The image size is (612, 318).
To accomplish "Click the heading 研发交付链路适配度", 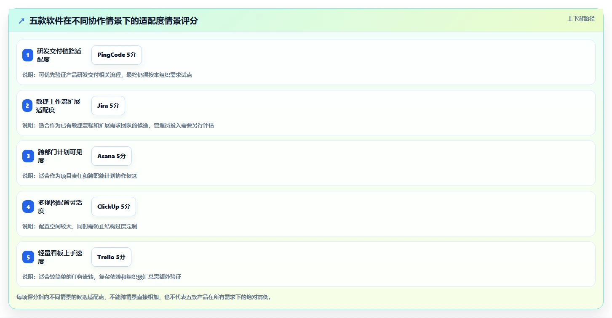I will [59, 55].
